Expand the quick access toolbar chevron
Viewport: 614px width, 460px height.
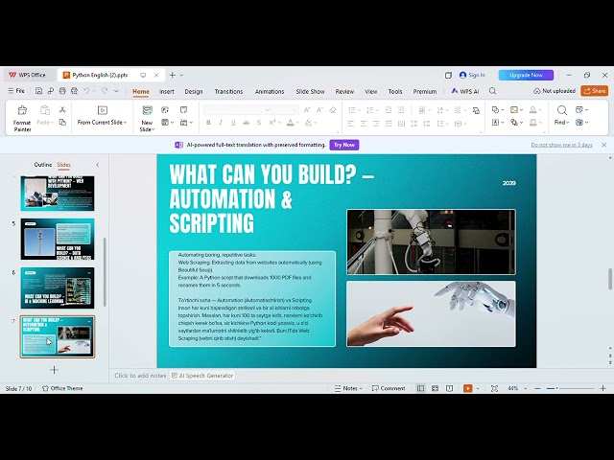tap(116, 91)
